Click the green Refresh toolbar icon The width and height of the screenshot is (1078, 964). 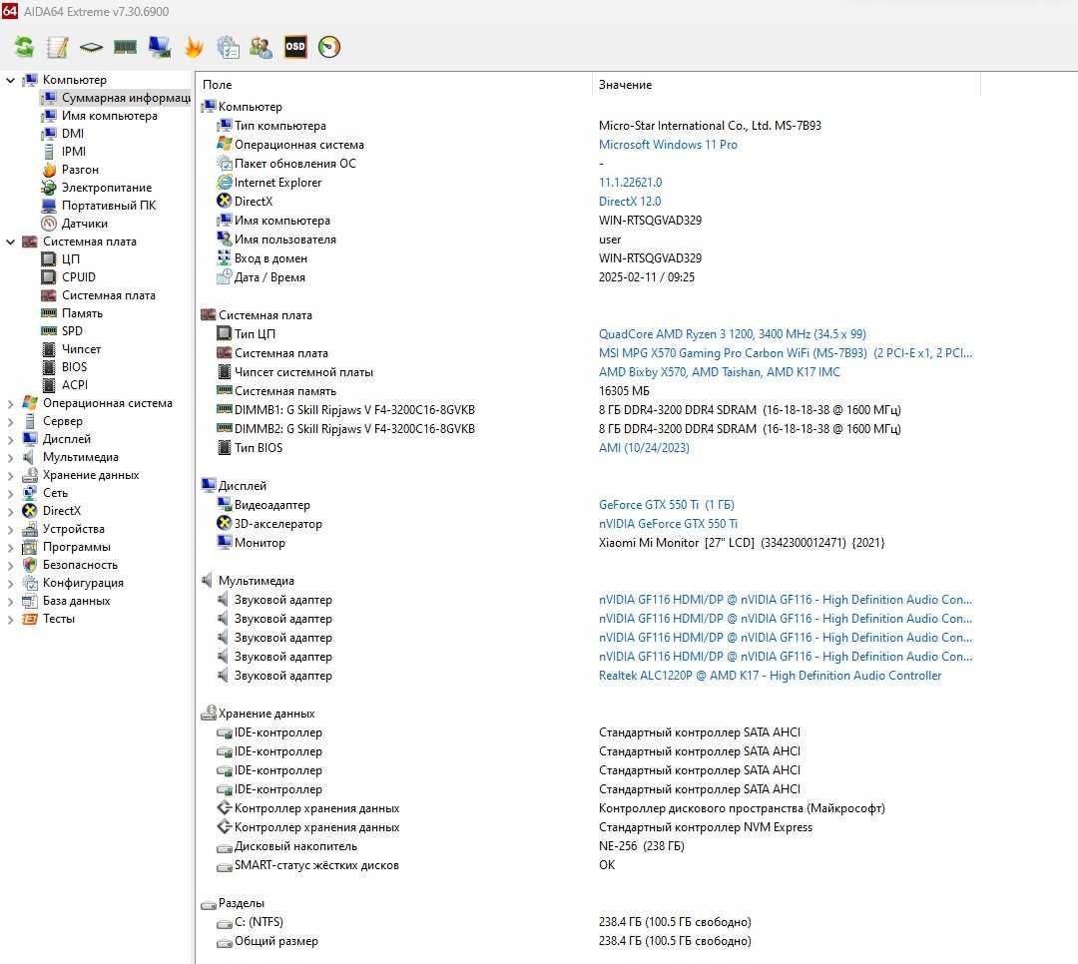24,47
